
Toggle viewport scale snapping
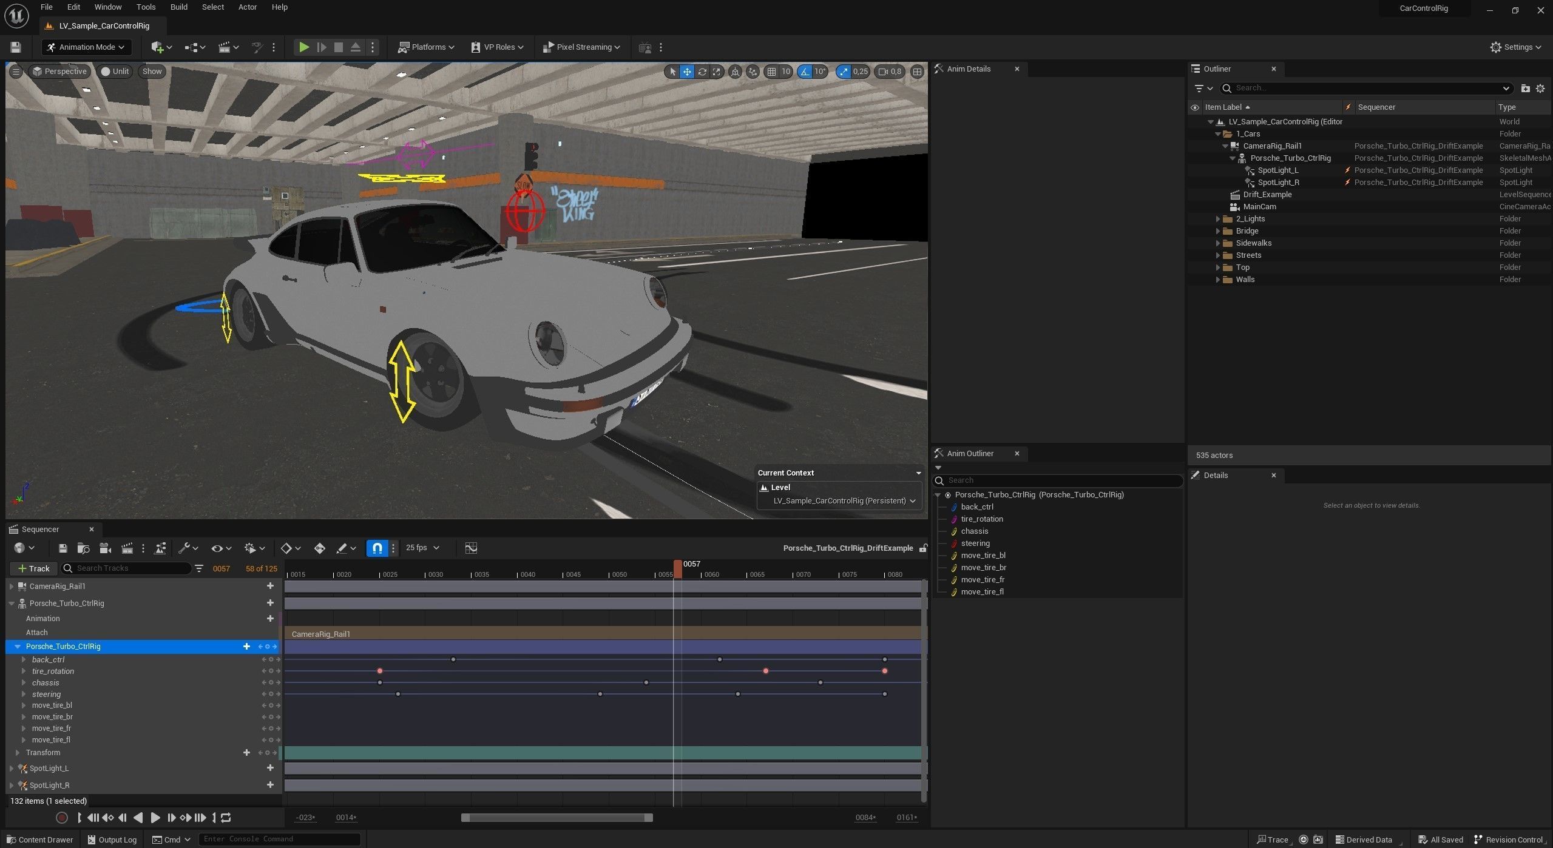point(844,72)
